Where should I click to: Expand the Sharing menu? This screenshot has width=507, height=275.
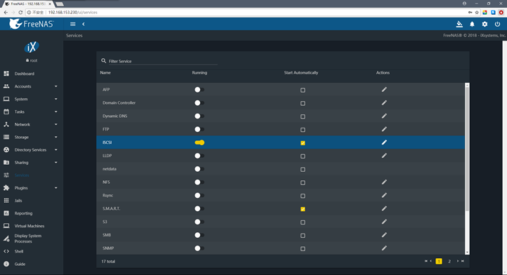pos(31,163)
